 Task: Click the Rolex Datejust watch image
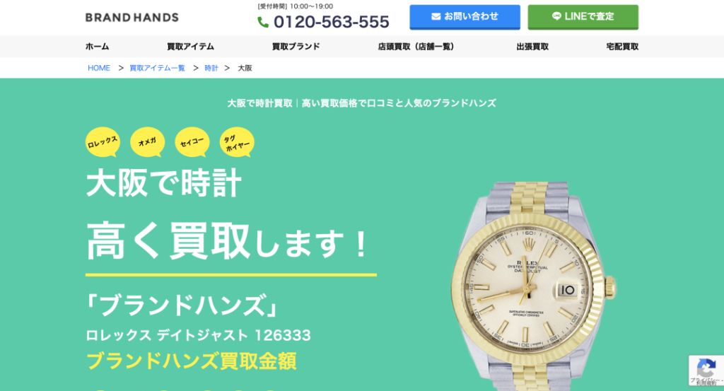click(x=533, y=286)
